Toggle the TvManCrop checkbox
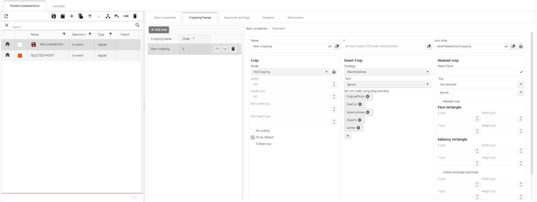This screenshot has width=537, height=202. (x=253, y=144)
